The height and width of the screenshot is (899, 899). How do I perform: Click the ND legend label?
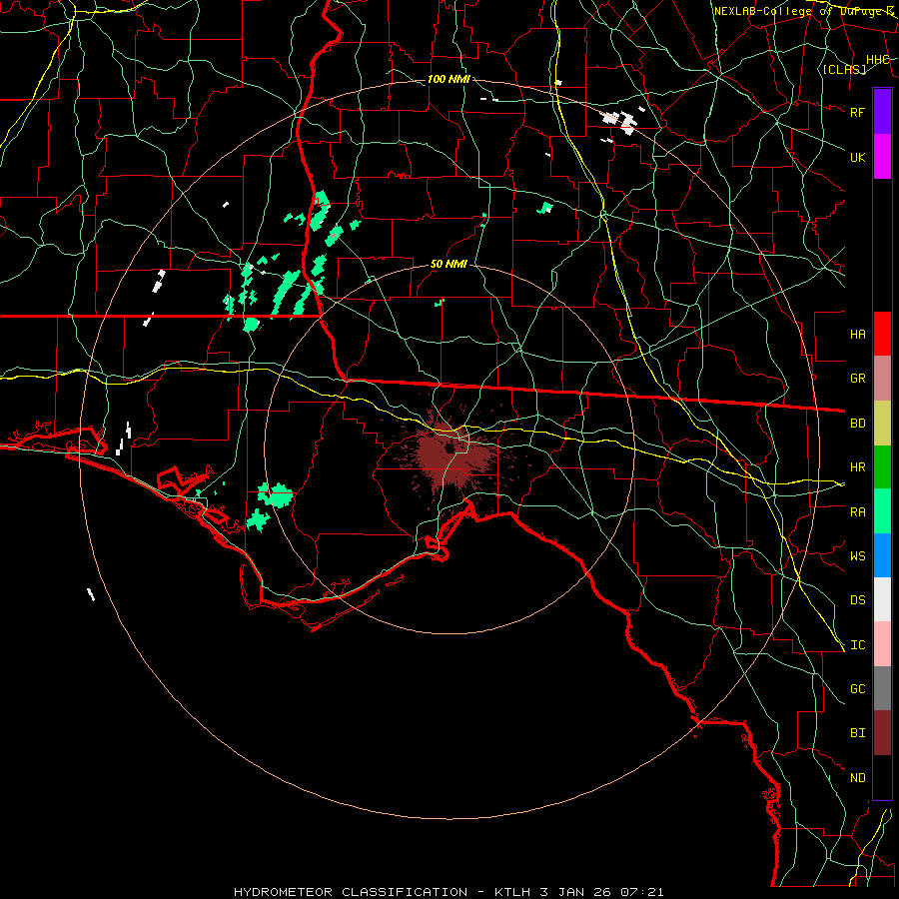tap(858, 778)
